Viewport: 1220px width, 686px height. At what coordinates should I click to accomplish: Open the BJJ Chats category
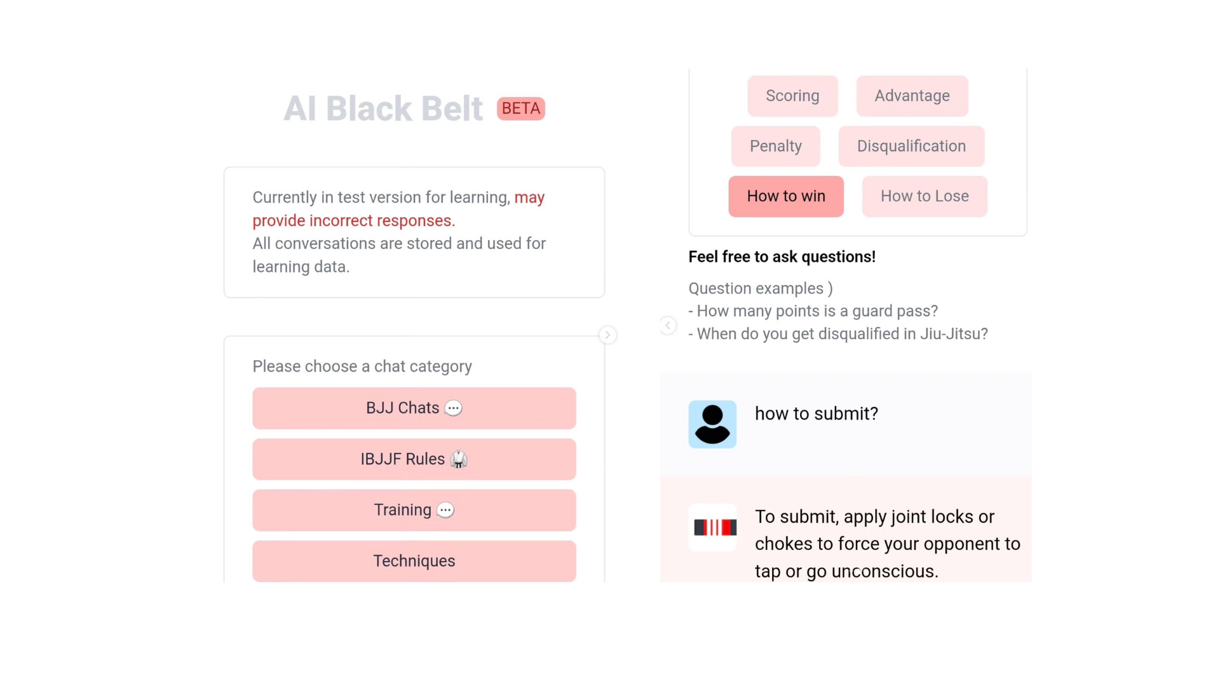pos(414,408)
